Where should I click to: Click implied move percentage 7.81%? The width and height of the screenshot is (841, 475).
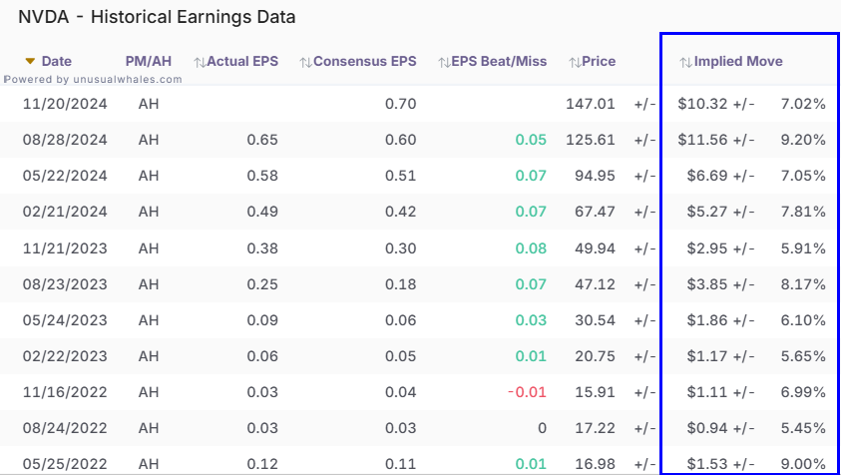tap(803, 212)
